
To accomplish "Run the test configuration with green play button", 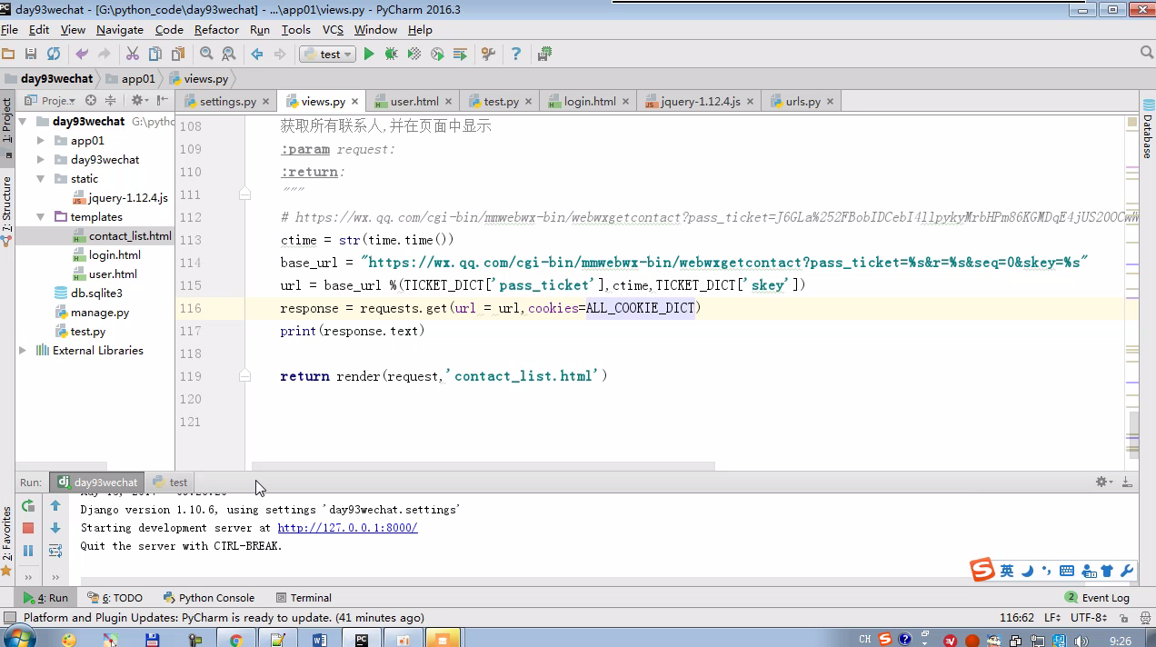I will tap(369, 55).
